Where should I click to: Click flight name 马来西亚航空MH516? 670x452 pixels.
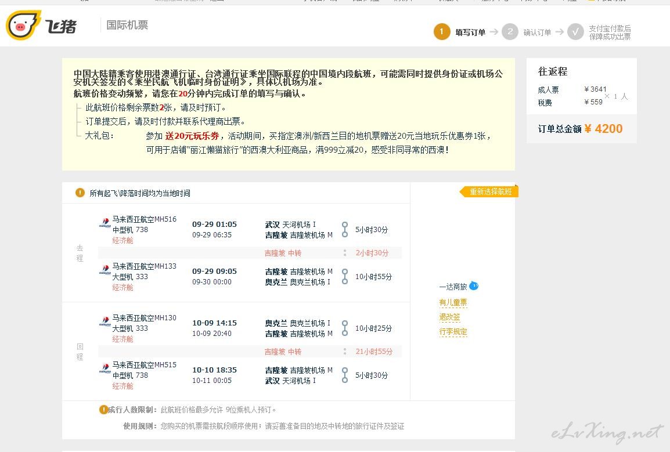pos(145,219)
